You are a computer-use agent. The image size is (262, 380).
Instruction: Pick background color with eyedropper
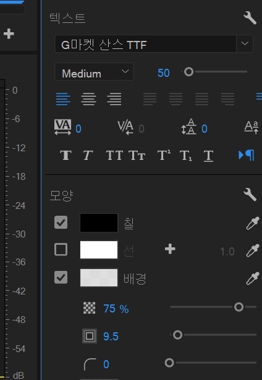coord(253,278)
